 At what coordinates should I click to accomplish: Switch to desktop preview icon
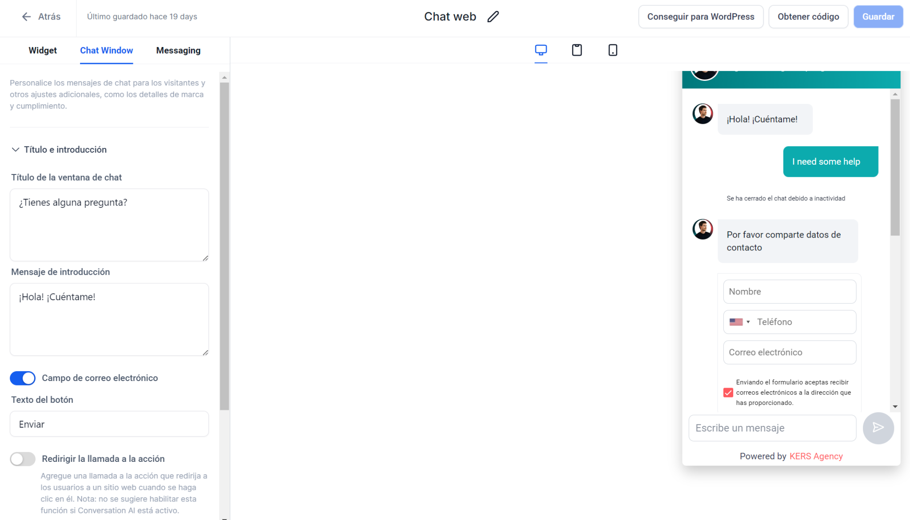coord(541,50)
